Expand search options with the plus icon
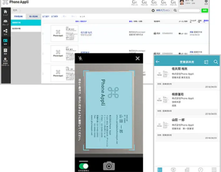 click(x=153, y=10)
